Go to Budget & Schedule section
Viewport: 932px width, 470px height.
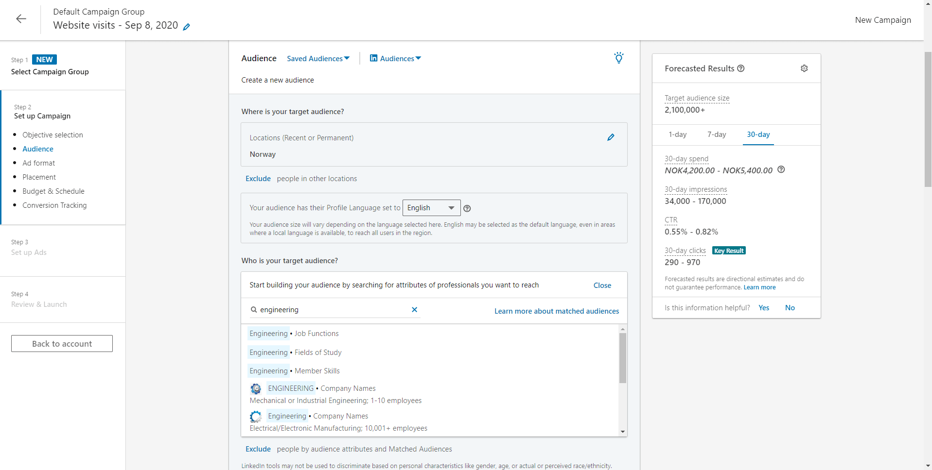(x=53, y=191)
